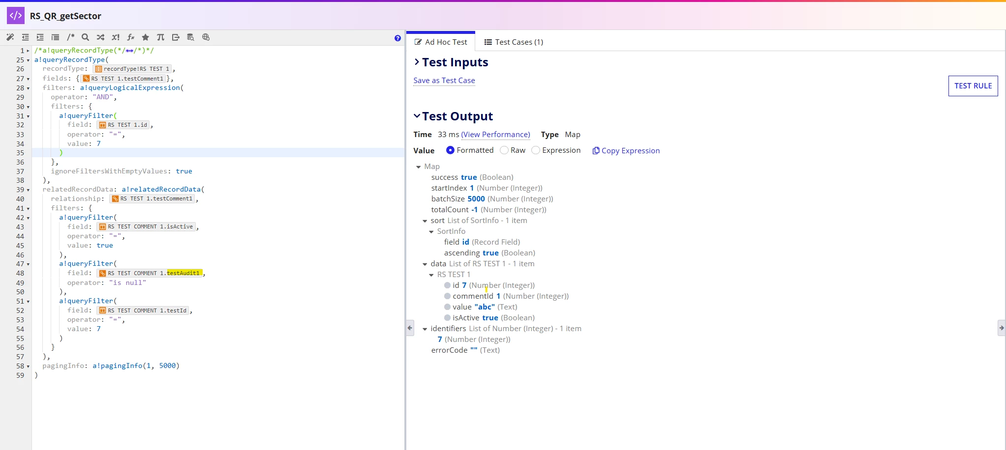Click the 'field id (Record Field)' row
This screenshot has width=1006, height=450.
(482, 242)
